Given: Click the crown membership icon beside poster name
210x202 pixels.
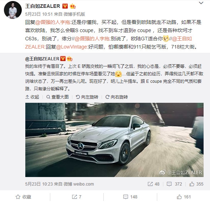Looking at the screenshot, I should 73,6.
